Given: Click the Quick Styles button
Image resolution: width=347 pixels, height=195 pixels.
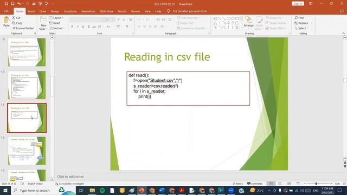Looking at the screenshot, I should coord(259,23).
